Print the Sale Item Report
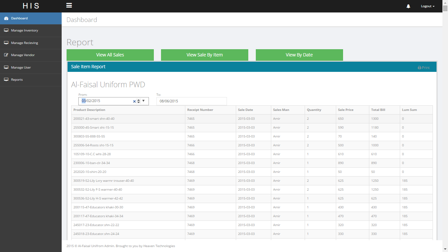Image resolution: width=448 pixels, height=252 pixels. coord(423,68)
